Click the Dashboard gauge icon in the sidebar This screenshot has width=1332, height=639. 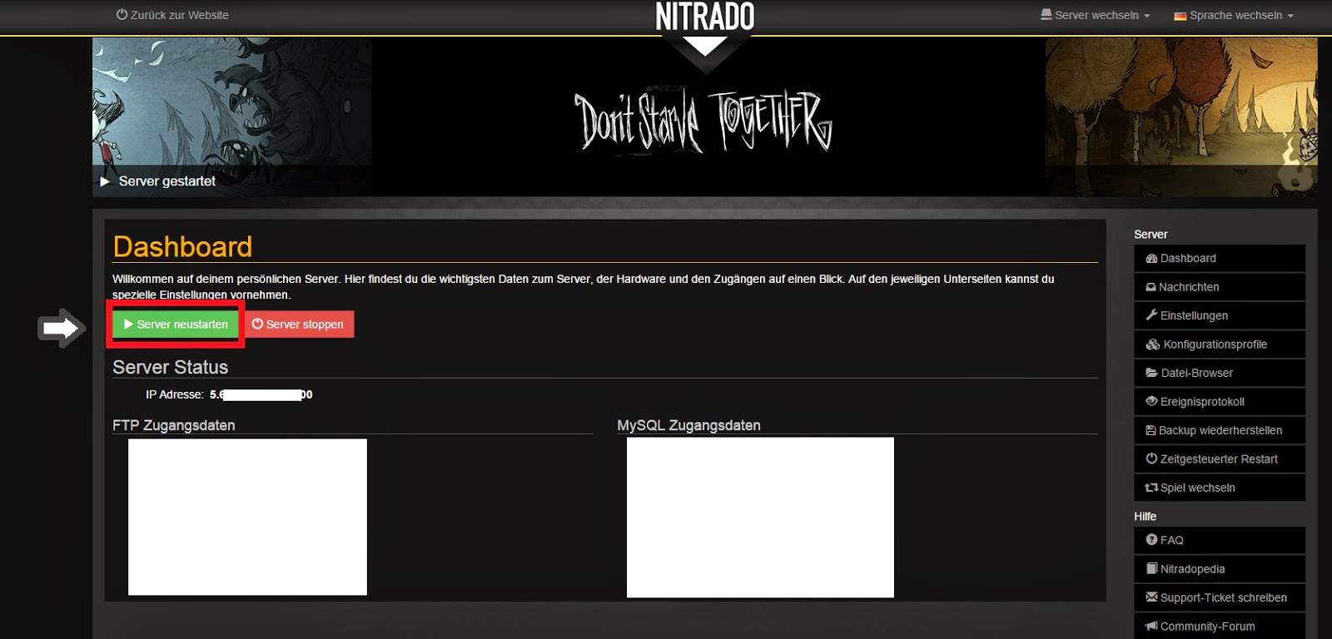(1151, 259)
